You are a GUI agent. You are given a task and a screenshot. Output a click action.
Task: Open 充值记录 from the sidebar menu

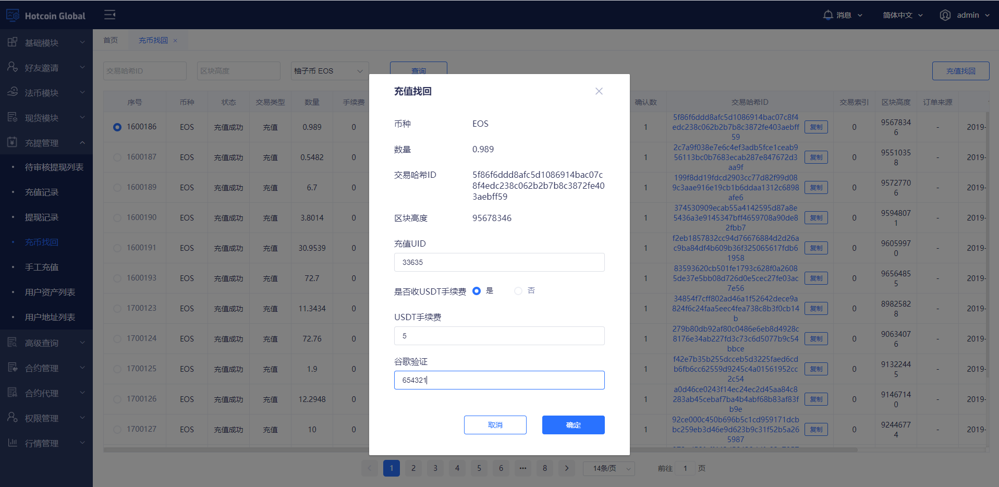tap(42, 192)
